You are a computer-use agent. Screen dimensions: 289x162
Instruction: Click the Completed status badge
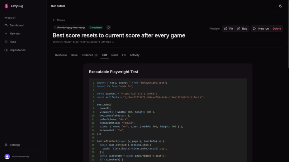point(96,28)
